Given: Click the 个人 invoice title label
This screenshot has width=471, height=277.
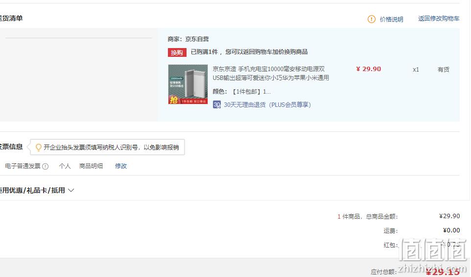Looking at the screenshot, I should coord(65,166).
